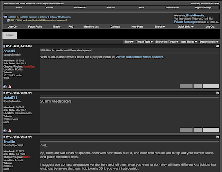
Task: Click the text '2011 WRX sedan'
Action: (13, 75)
